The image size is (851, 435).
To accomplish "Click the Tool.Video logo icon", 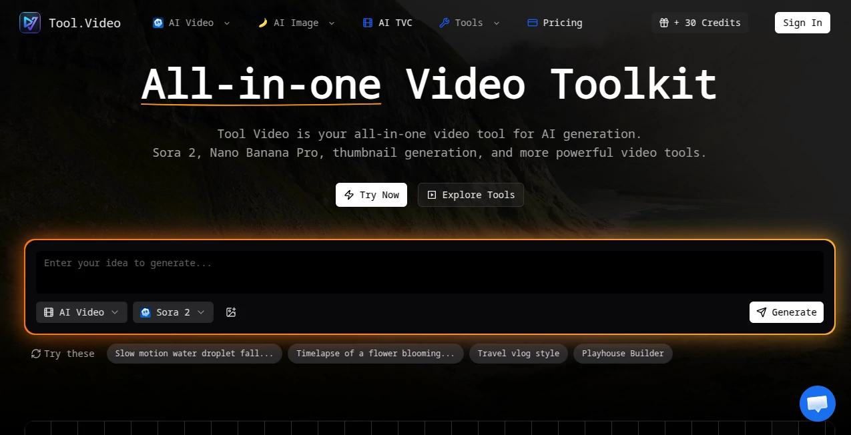I will pyautogui.click(x=30, y=23).
